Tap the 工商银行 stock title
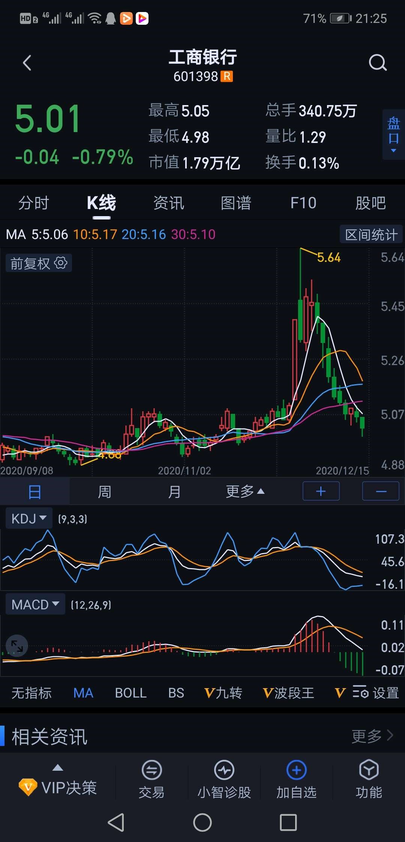405x842 pixels. (202, 57)
